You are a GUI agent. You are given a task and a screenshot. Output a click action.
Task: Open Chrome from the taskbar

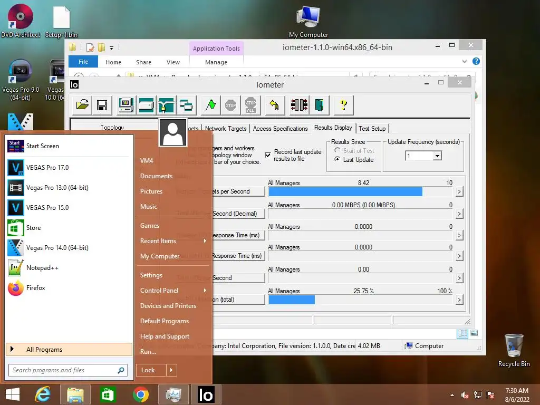point(140,394)
